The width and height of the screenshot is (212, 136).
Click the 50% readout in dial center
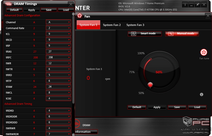click(x=159, y=72)
